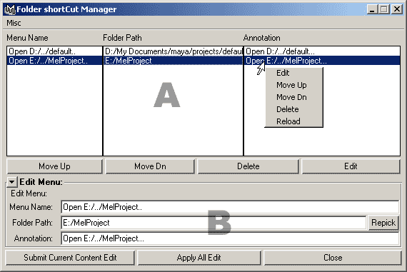
Task: Click the Edit button below lists
Action: 351,166
